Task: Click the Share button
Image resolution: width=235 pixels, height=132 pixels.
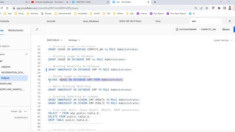Action: click(226, 29)
